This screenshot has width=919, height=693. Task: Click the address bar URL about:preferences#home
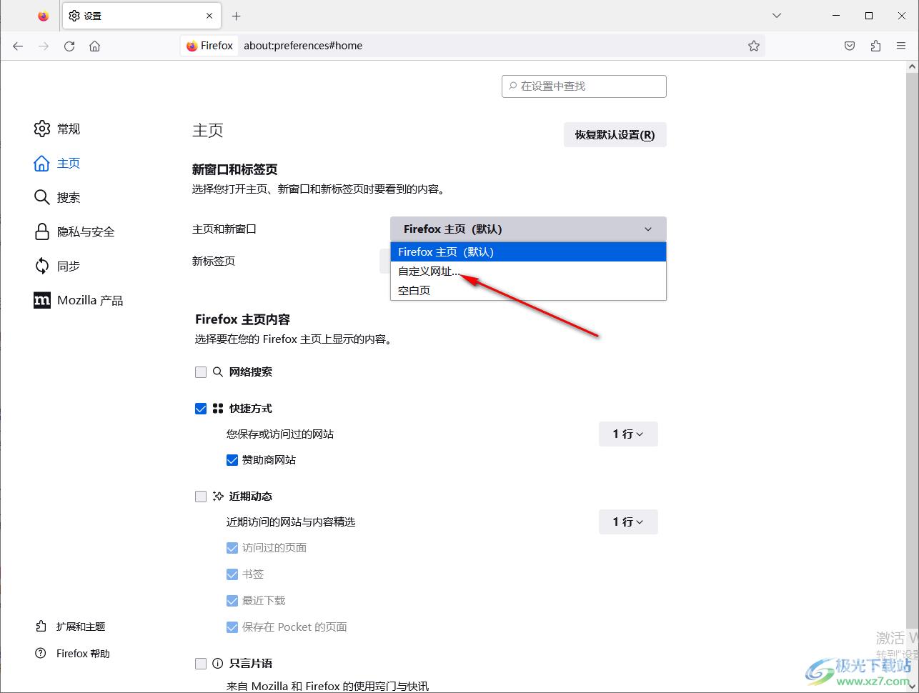tap(303, 46)
